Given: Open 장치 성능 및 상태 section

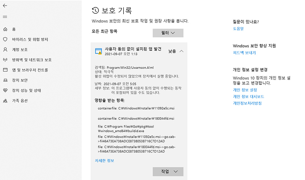Looking at the screenshot, I should [x=27, y=90].
